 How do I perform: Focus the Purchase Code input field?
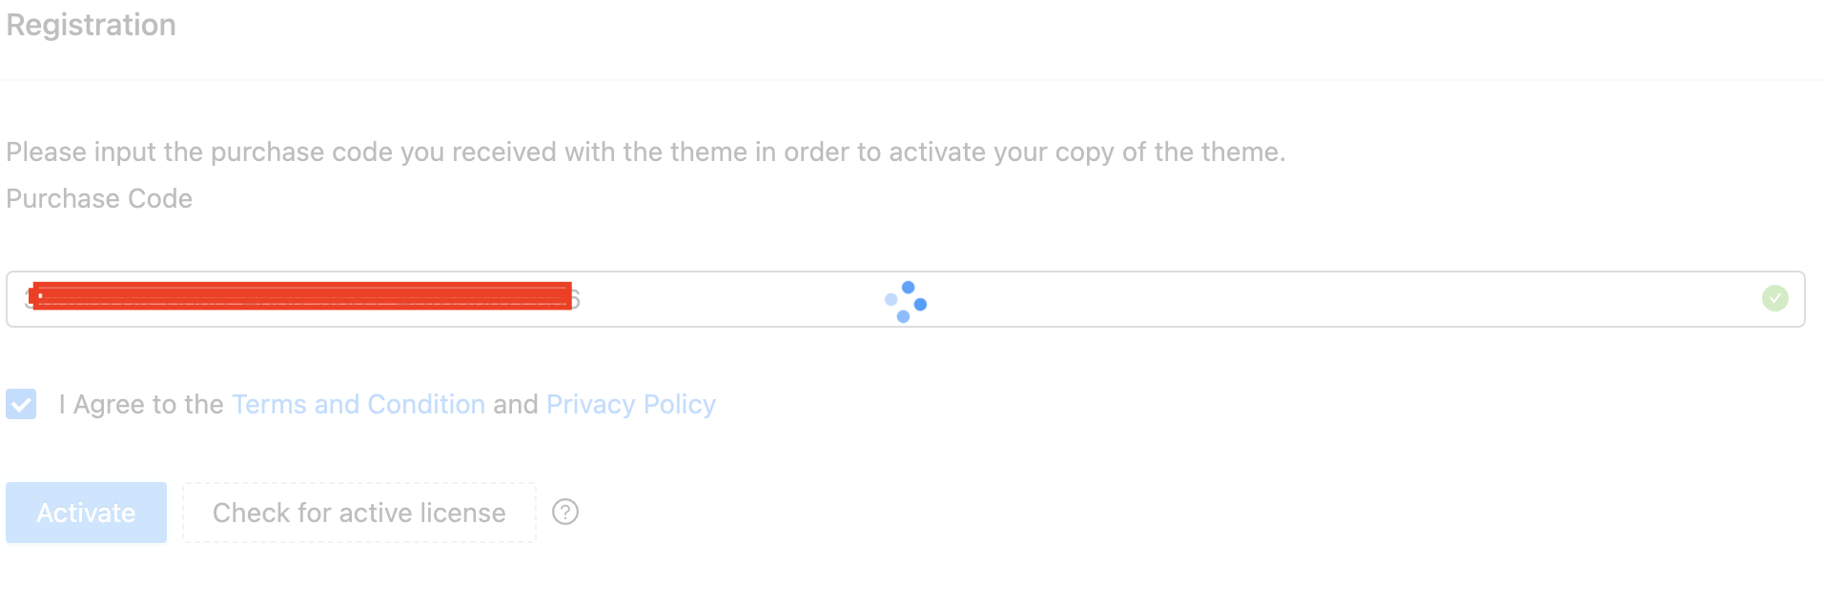click(x=906, y=299)
